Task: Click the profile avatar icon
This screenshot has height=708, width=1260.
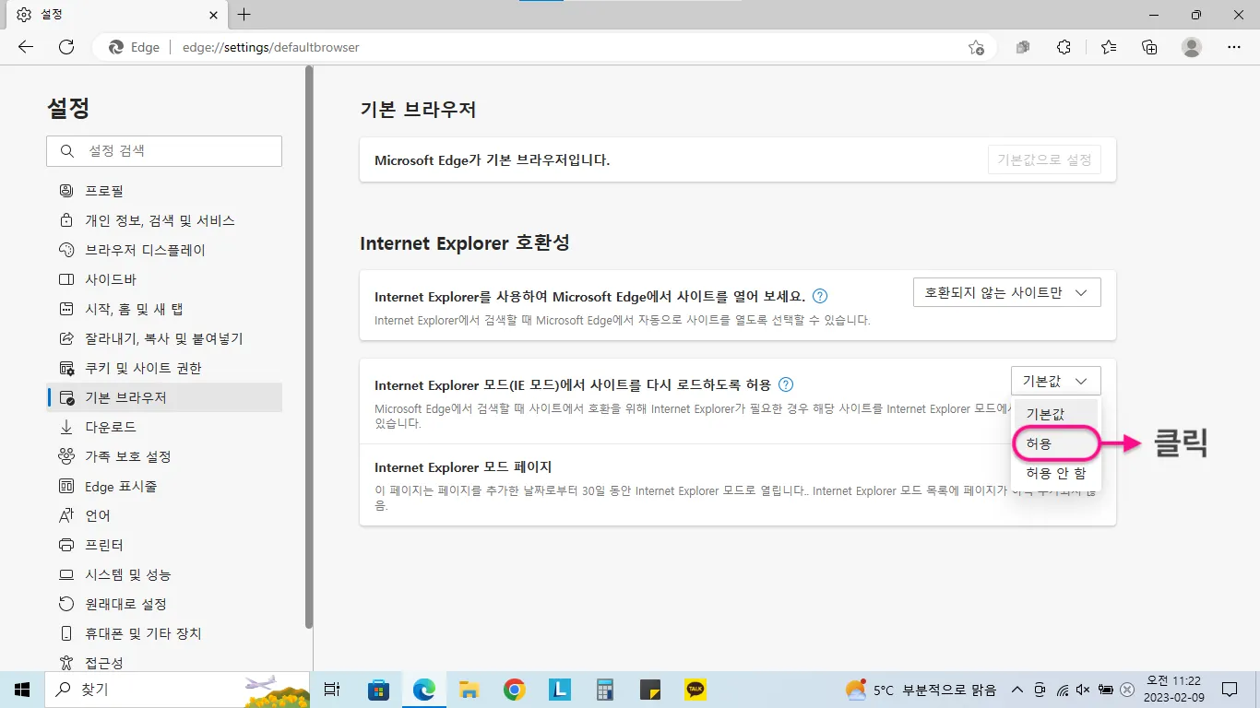Action: pyautogui.click(x=1192, y=47)
